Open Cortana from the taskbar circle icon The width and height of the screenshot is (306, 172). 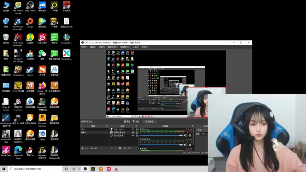pos(66,169)
